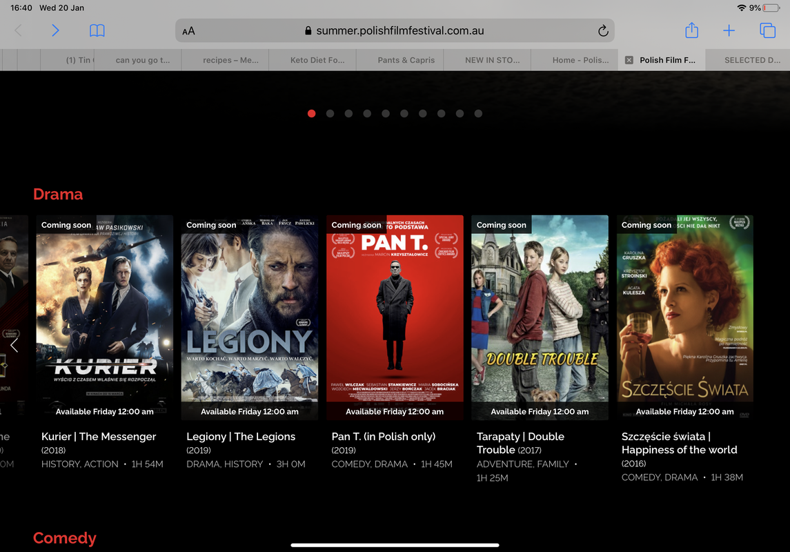Switch to the Keto Diet Fo... tab
Screen dimensions: 790x552
pos(313,60)
